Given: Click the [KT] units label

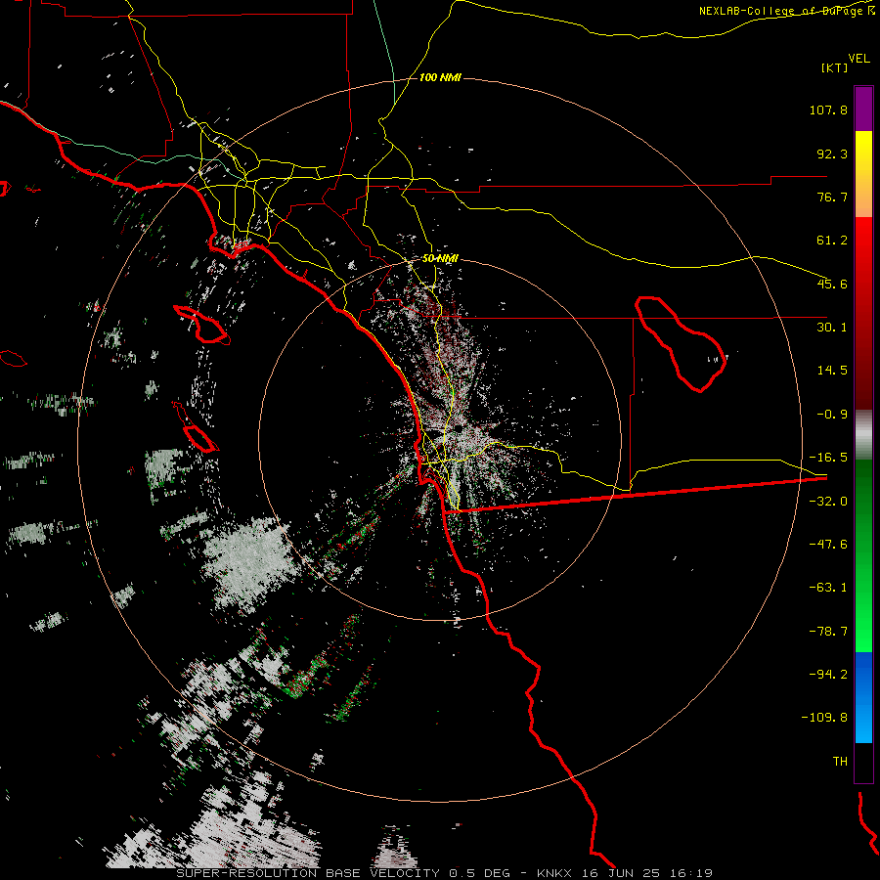Looking at the screenshot, I should [x=834, y=67].
